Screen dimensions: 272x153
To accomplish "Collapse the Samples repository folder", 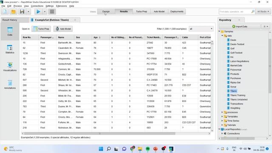I will [x=219, y=31].
